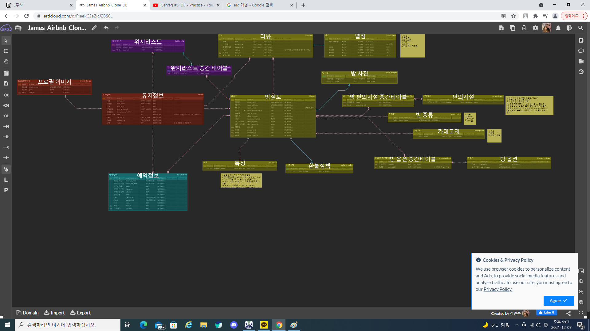Click the Windows taskbar search field
590x331 pixels.
[x=68, y=325]
